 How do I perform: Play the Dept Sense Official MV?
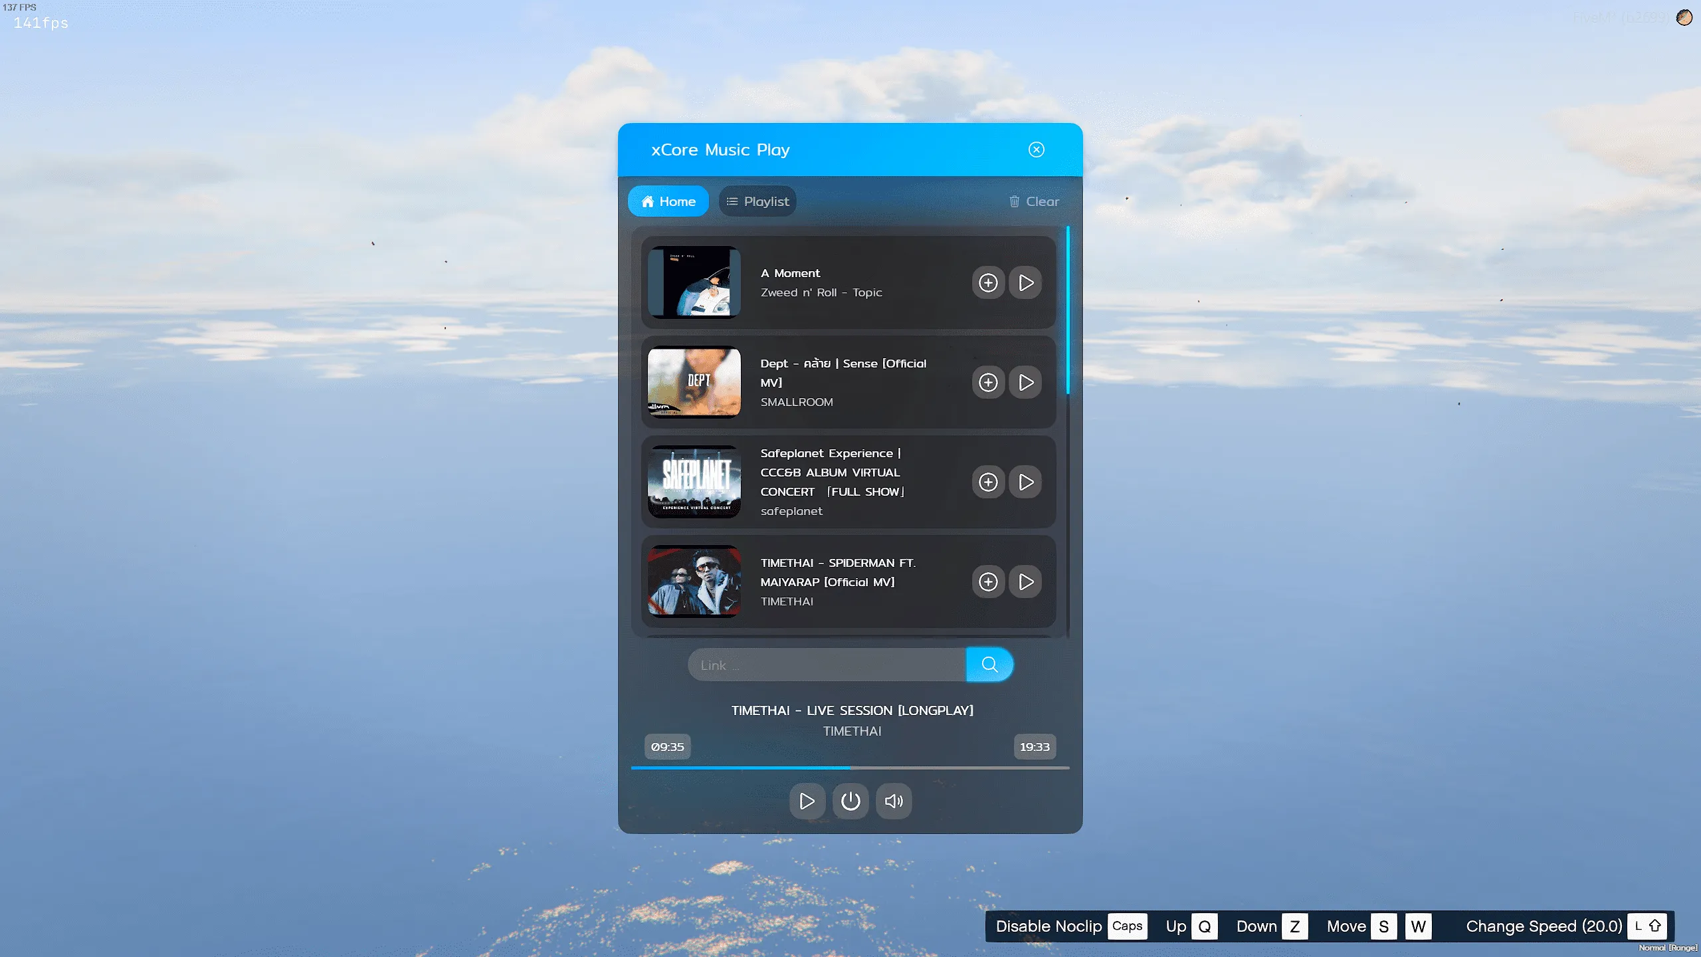1025,382
